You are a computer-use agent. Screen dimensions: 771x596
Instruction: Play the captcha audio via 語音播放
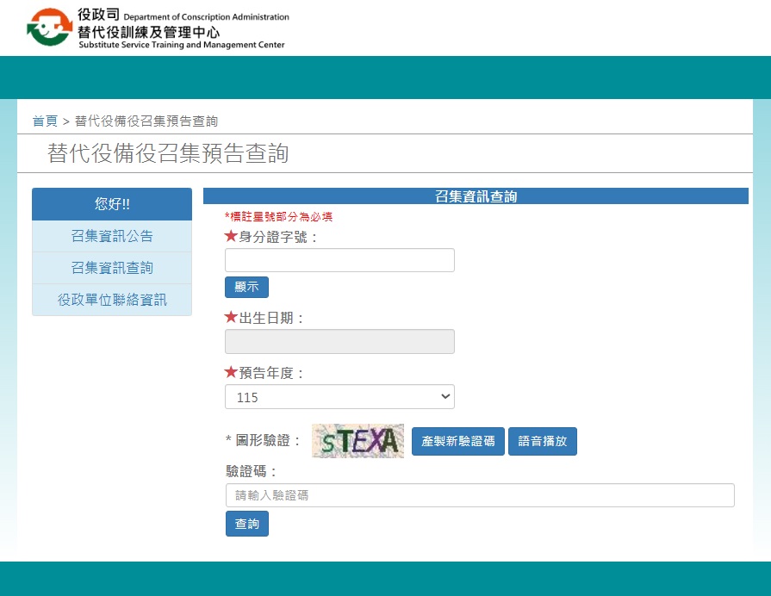pyautogui.click(x=542, y=440)
